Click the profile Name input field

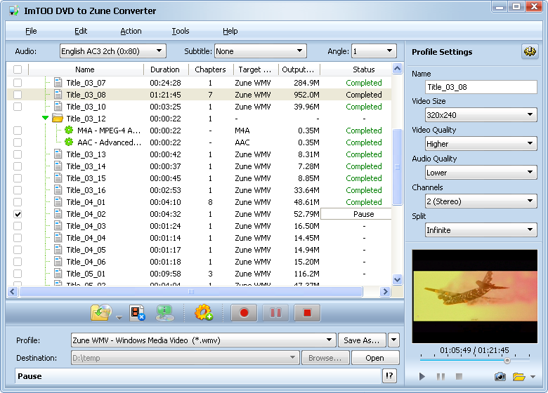(x=481, y=87)
